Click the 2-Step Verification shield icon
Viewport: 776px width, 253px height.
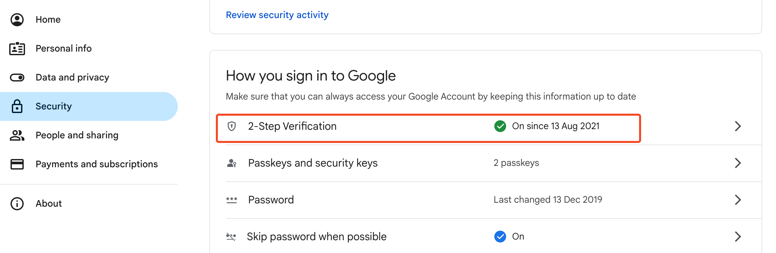pos(232,126)
